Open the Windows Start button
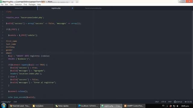Viewport: 193px width, 108px height. click(4, 106)
